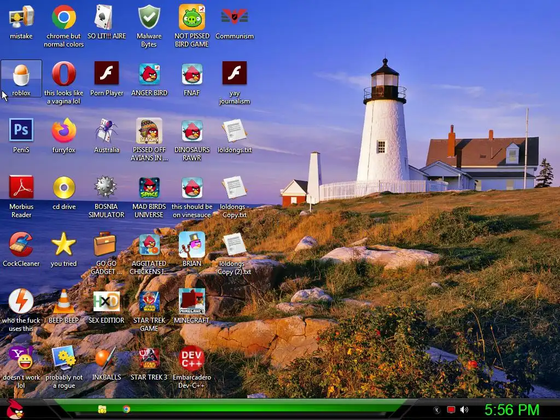Open the 'mistake' computer desktop icon
This screenshot has height=420, width=560.
coord(21,18)
